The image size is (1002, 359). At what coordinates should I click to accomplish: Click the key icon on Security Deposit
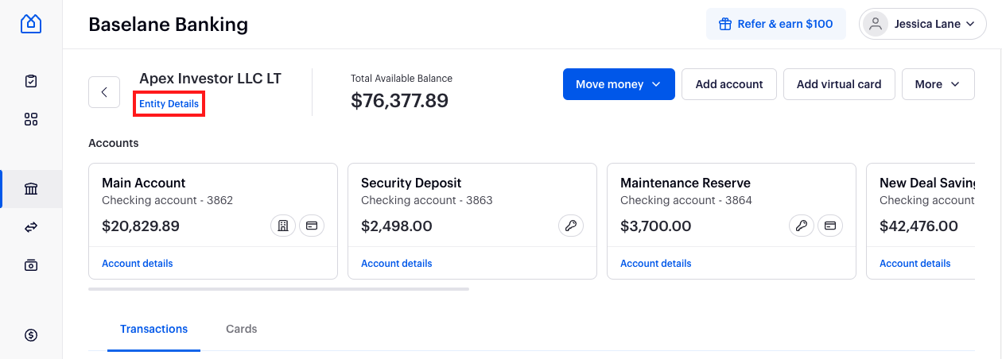[x=571, y=226]
